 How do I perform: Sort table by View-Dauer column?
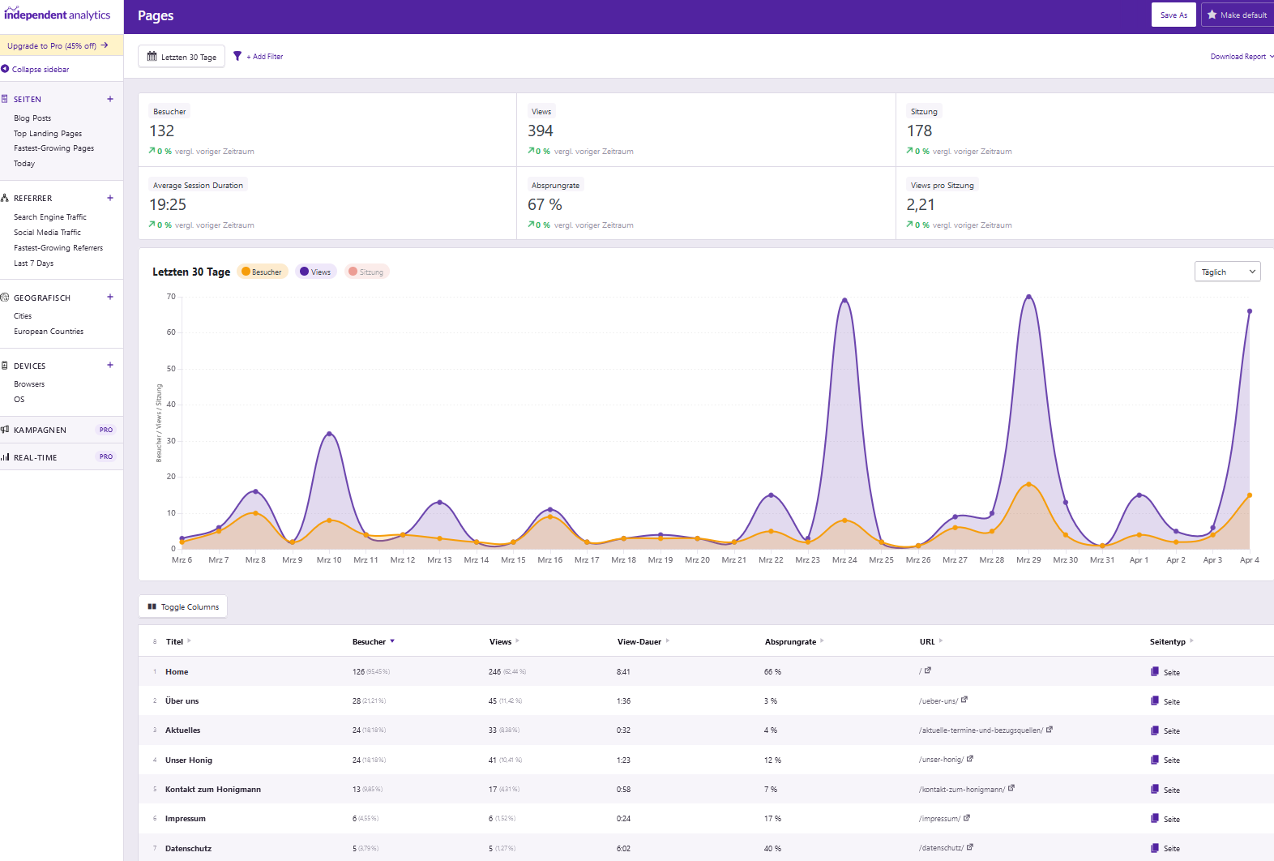point(643,641)
